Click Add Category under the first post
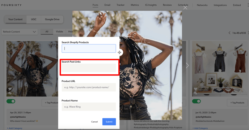This screenshot has height=130, width=249. (x=14, y=128)
